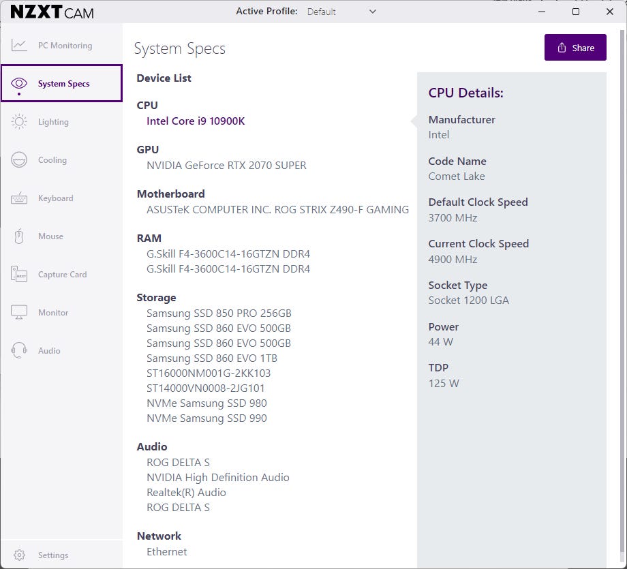
Task: Select NVMe Samsung SSD 980
Action: 207,403
